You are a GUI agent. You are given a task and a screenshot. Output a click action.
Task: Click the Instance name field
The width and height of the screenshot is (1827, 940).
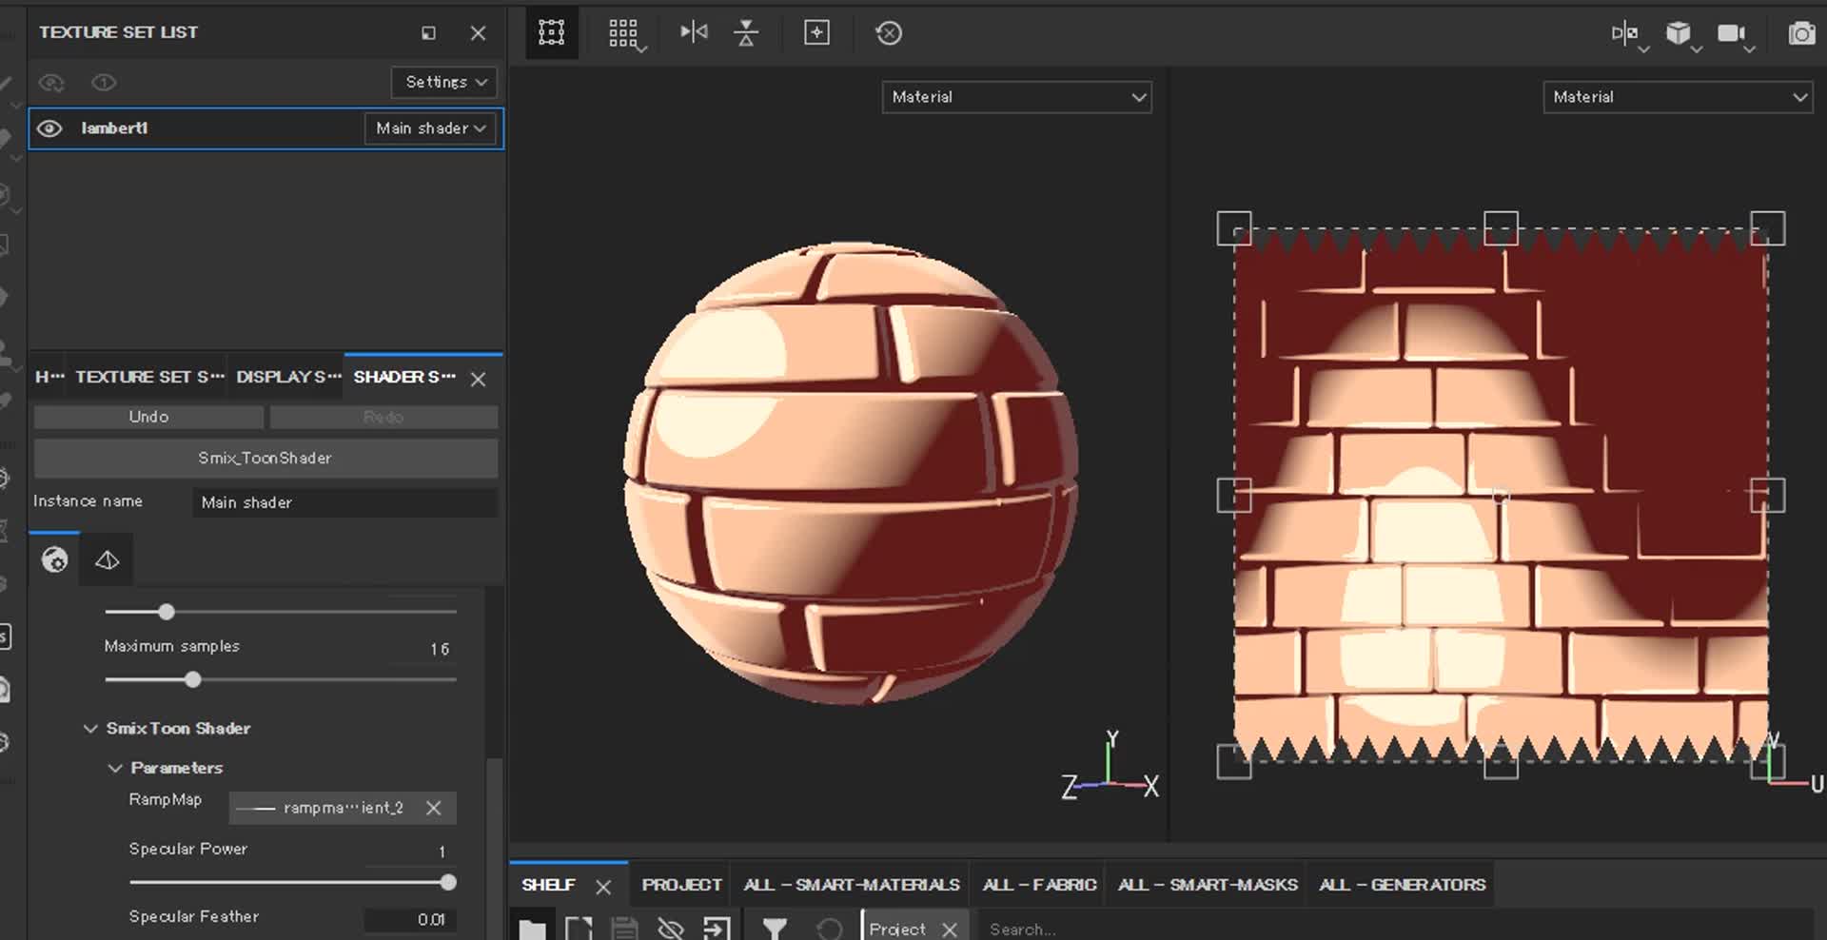click(x=344, y=502)
